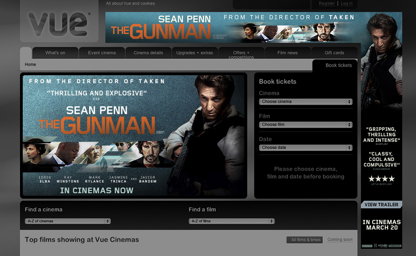Click the 'Book tickets' panel heading
The width and height of the screenshot is (416, 256).
277,82
